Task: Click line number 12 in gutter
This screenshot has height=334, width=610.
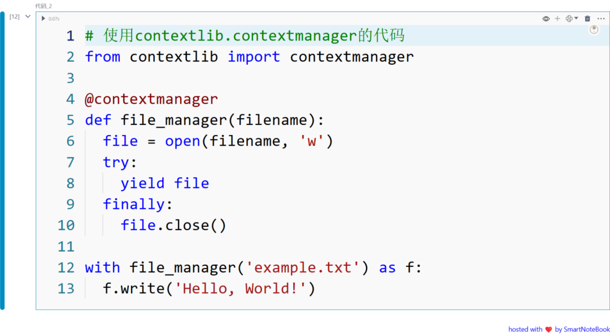Action: click(x=66, y=268)
